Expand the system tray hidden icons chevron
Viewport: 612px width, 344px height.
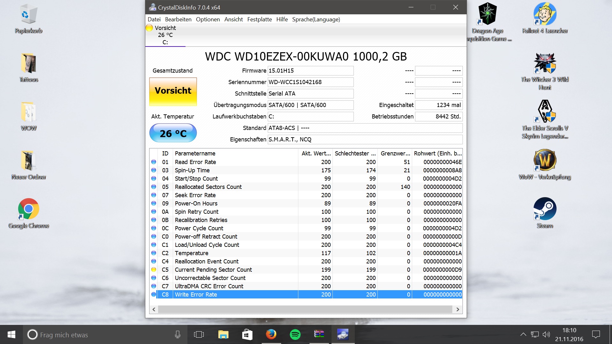pos(523,334)
